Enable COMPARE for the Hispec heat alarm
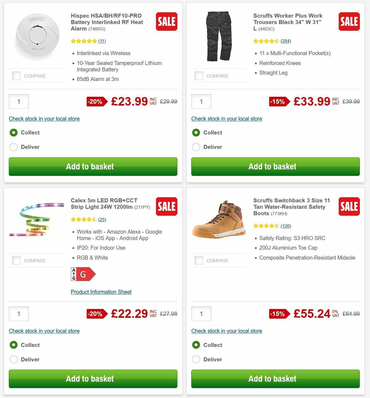Viewport: 370px width, 398px height. [16, 75]
